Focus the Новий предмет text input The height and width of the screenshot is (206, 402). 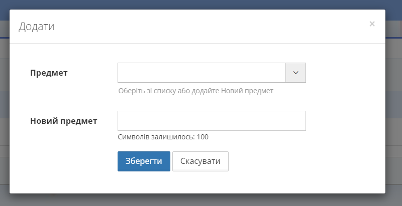coord(212,121)
